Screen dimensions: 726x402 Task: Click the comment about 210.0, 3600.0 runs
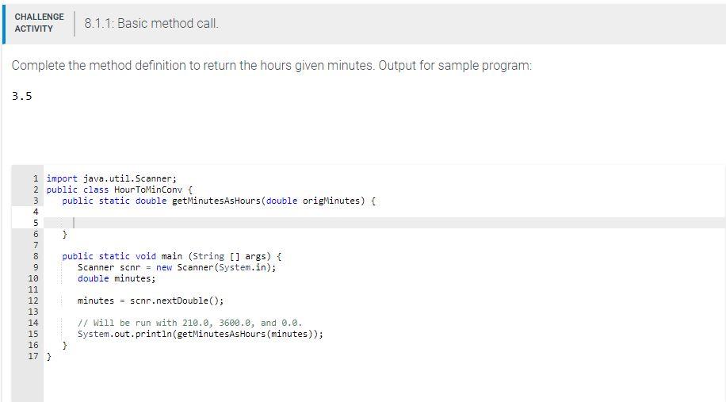point(190,323)
